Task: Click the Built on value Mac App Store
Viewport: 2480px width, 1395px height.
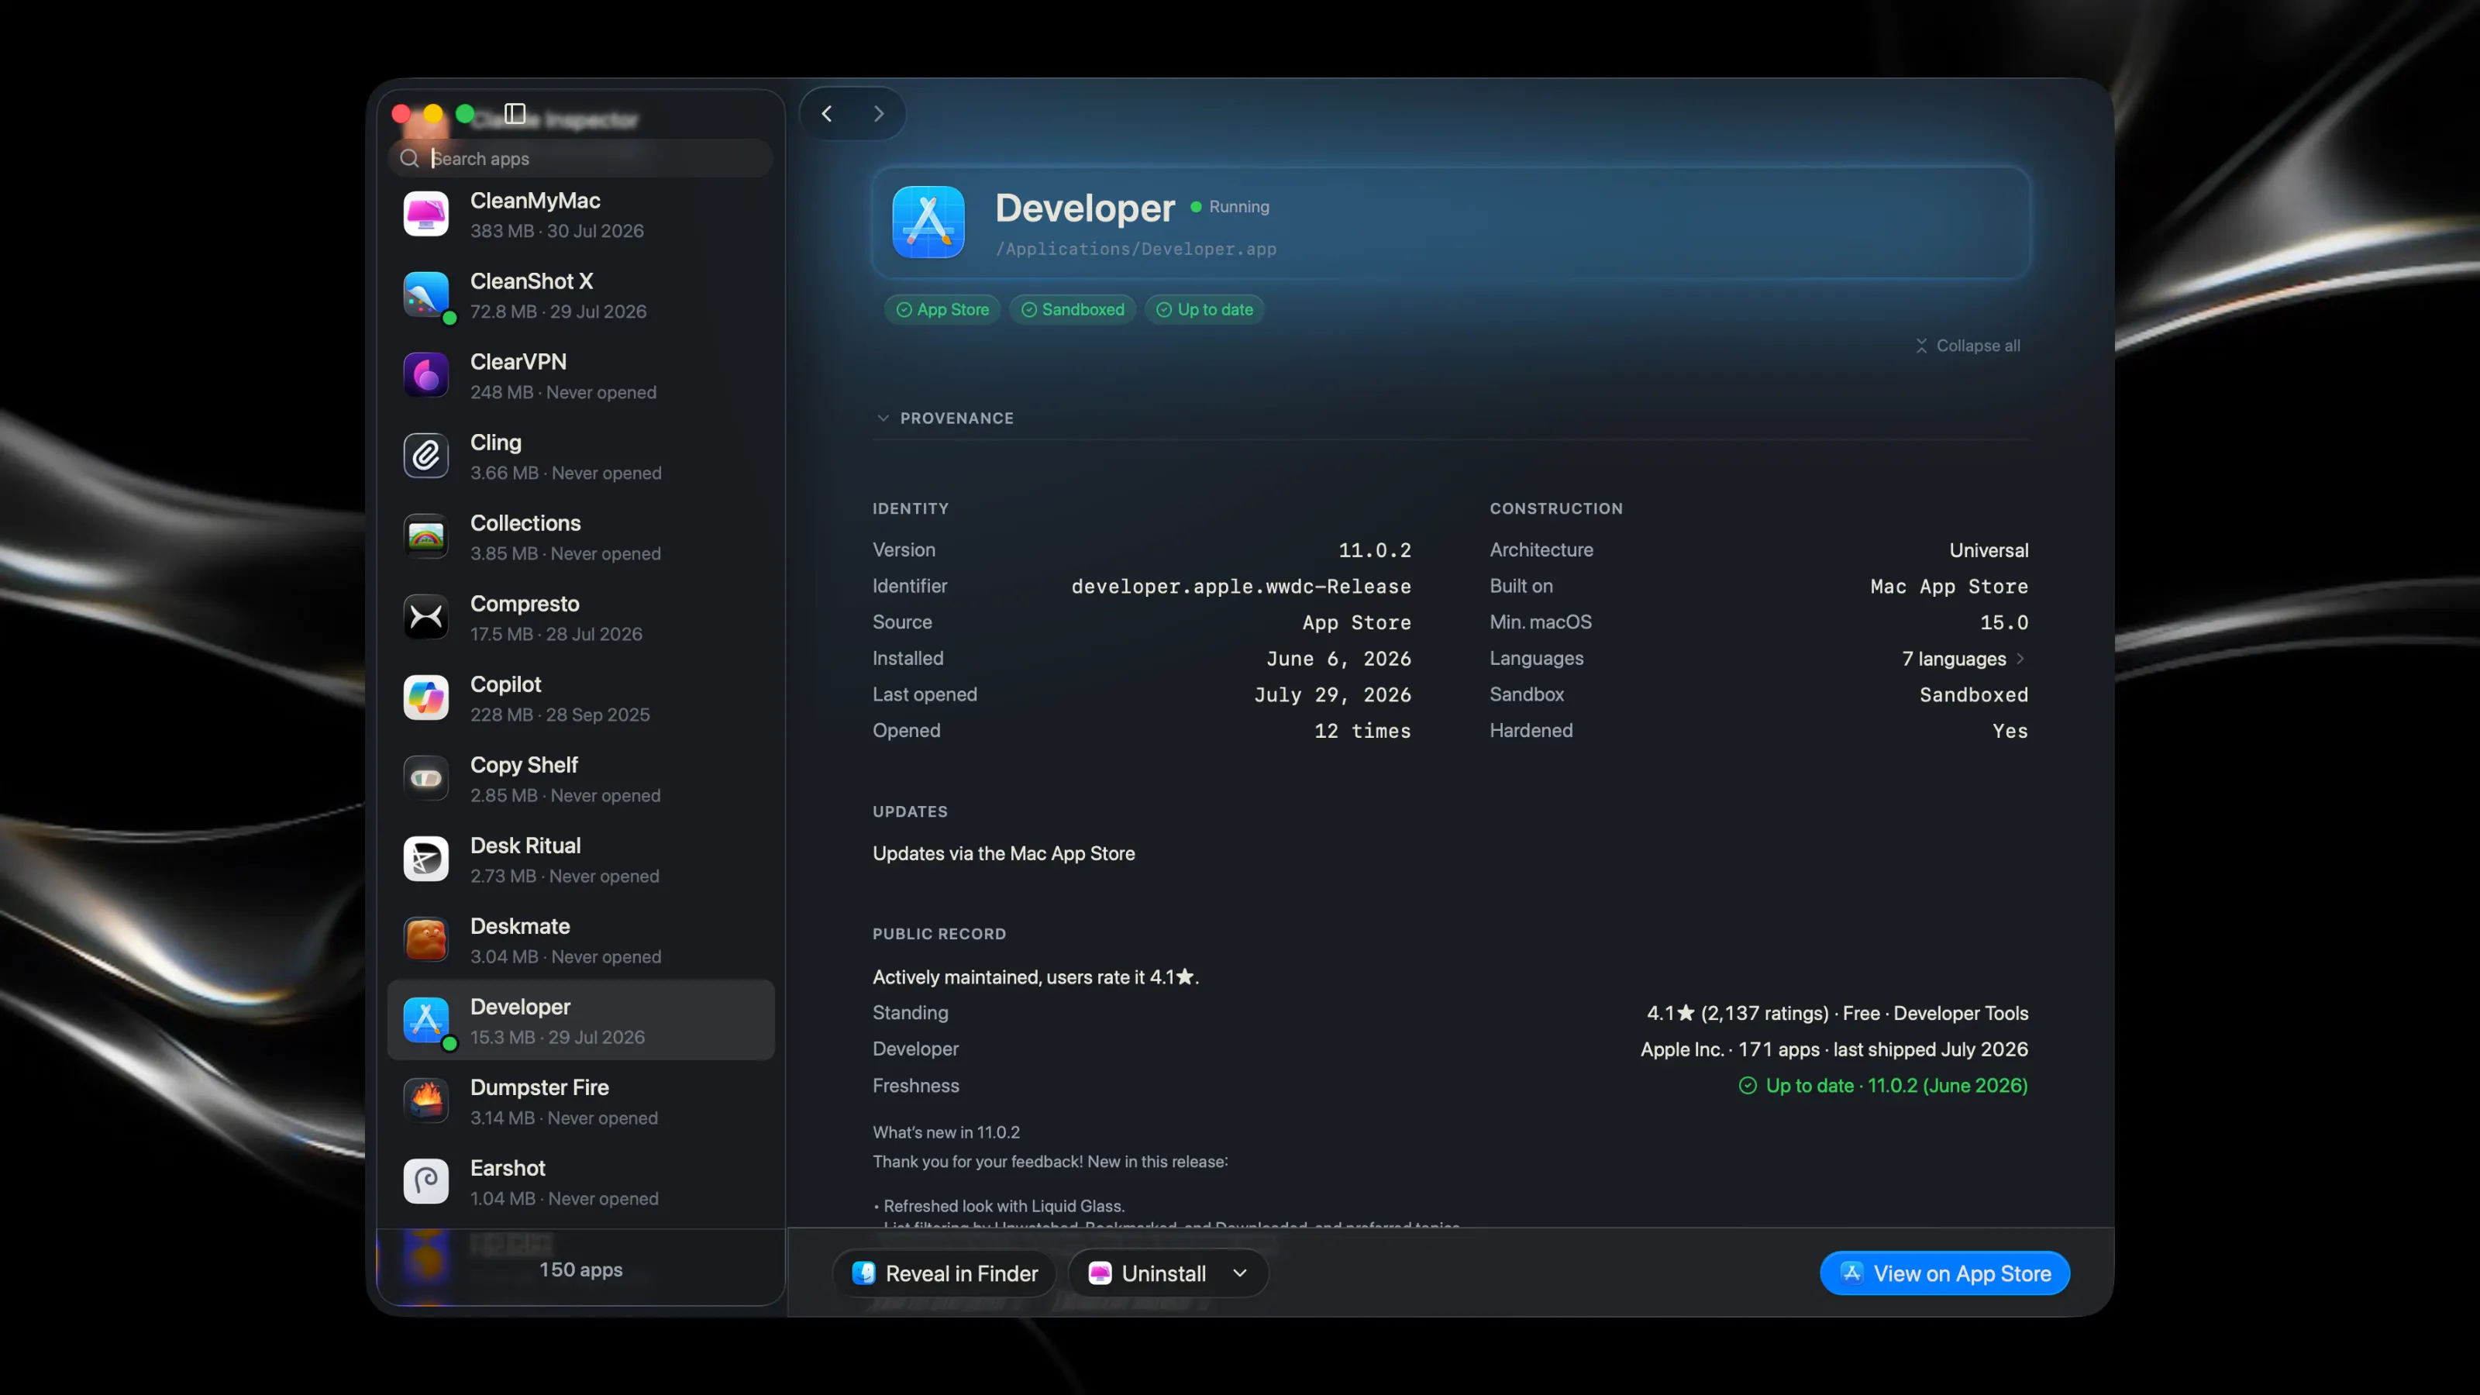Action: point(1950,587)
